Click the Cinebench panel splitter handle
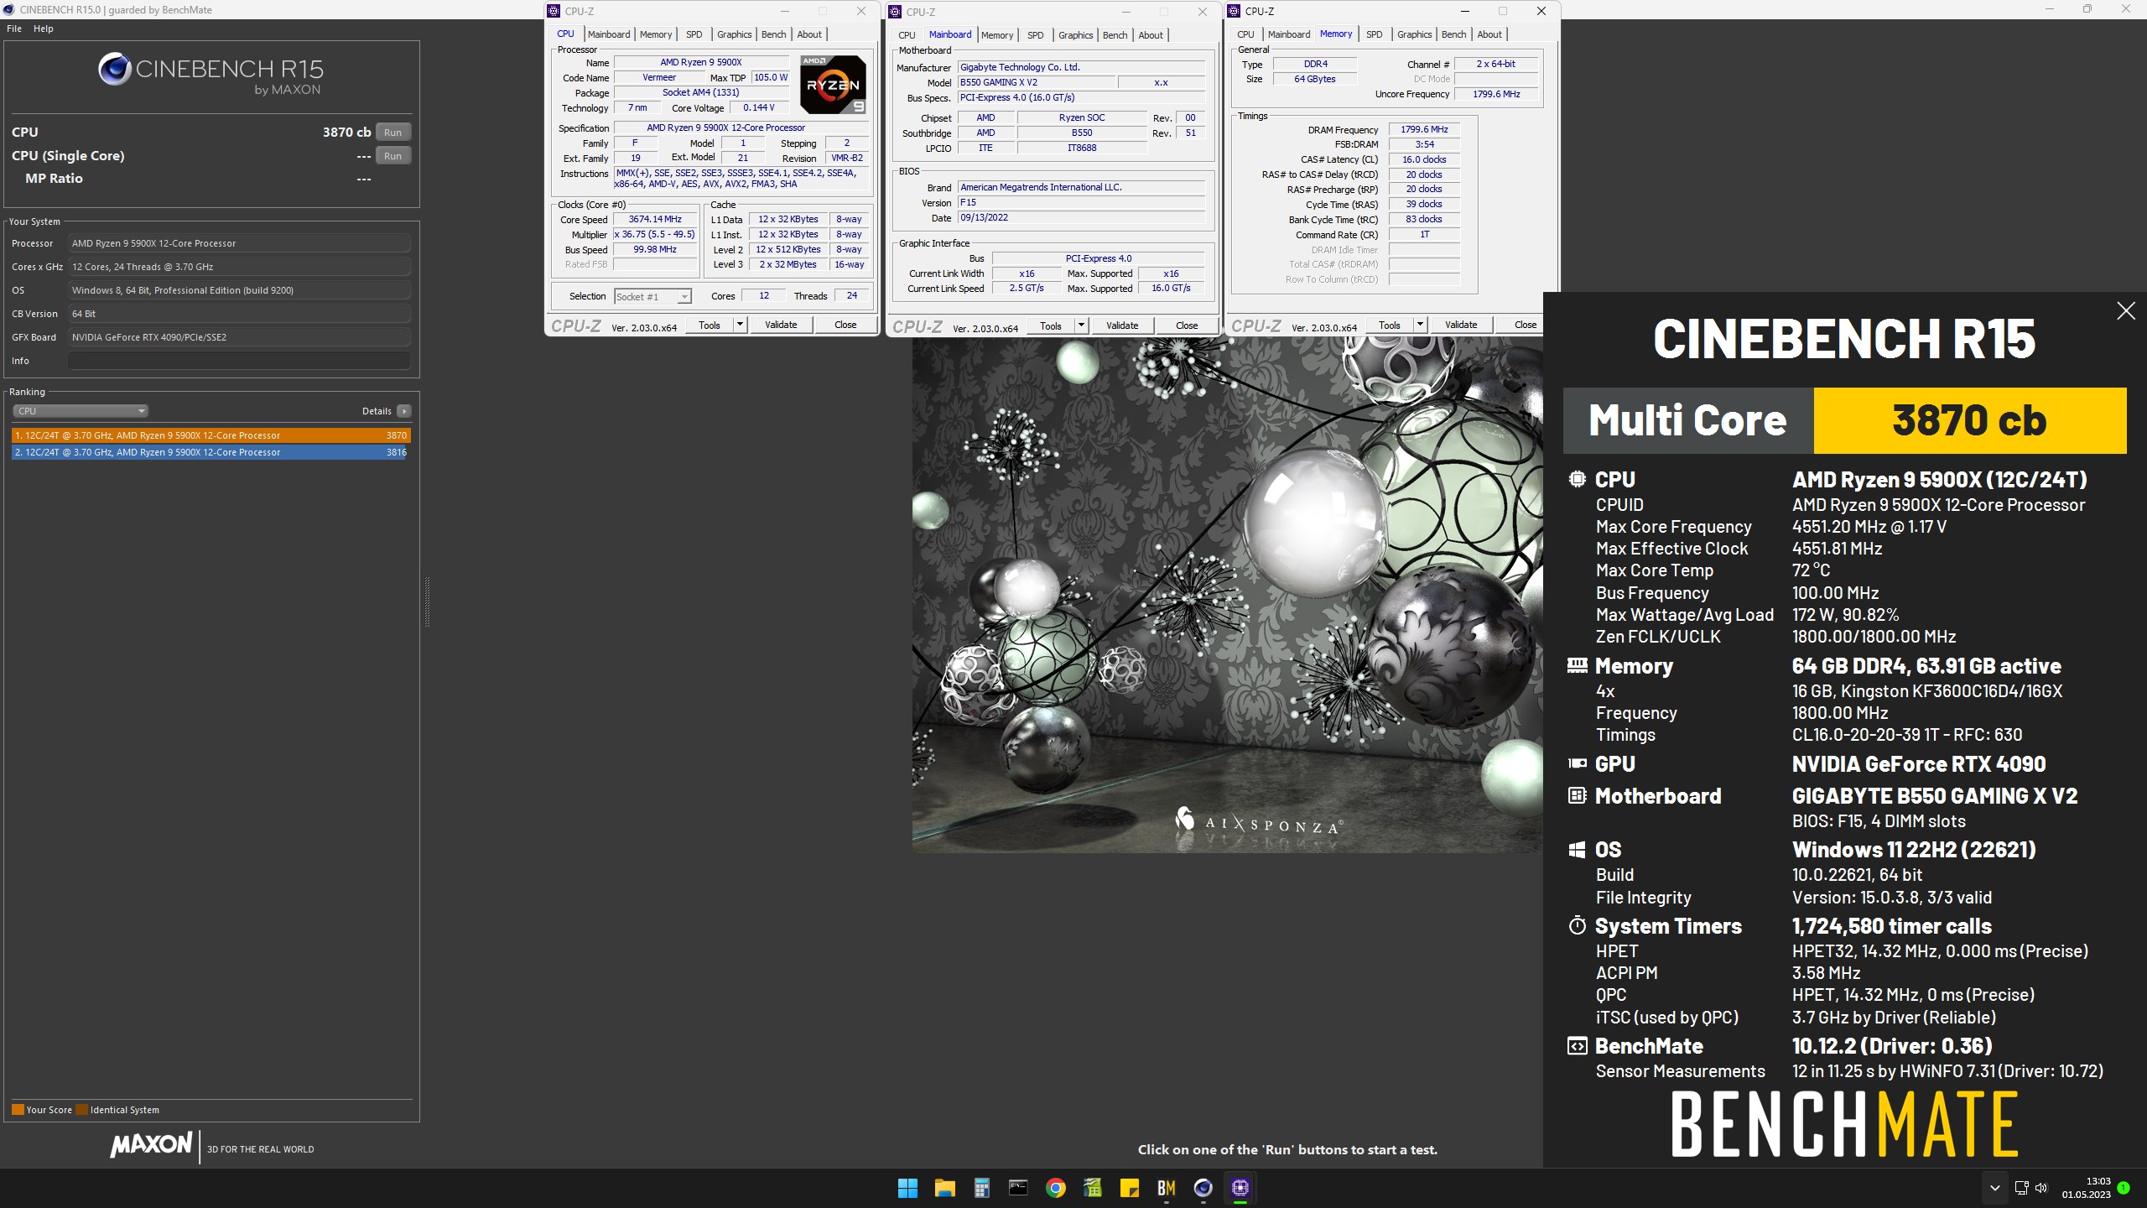 [428, 601]
